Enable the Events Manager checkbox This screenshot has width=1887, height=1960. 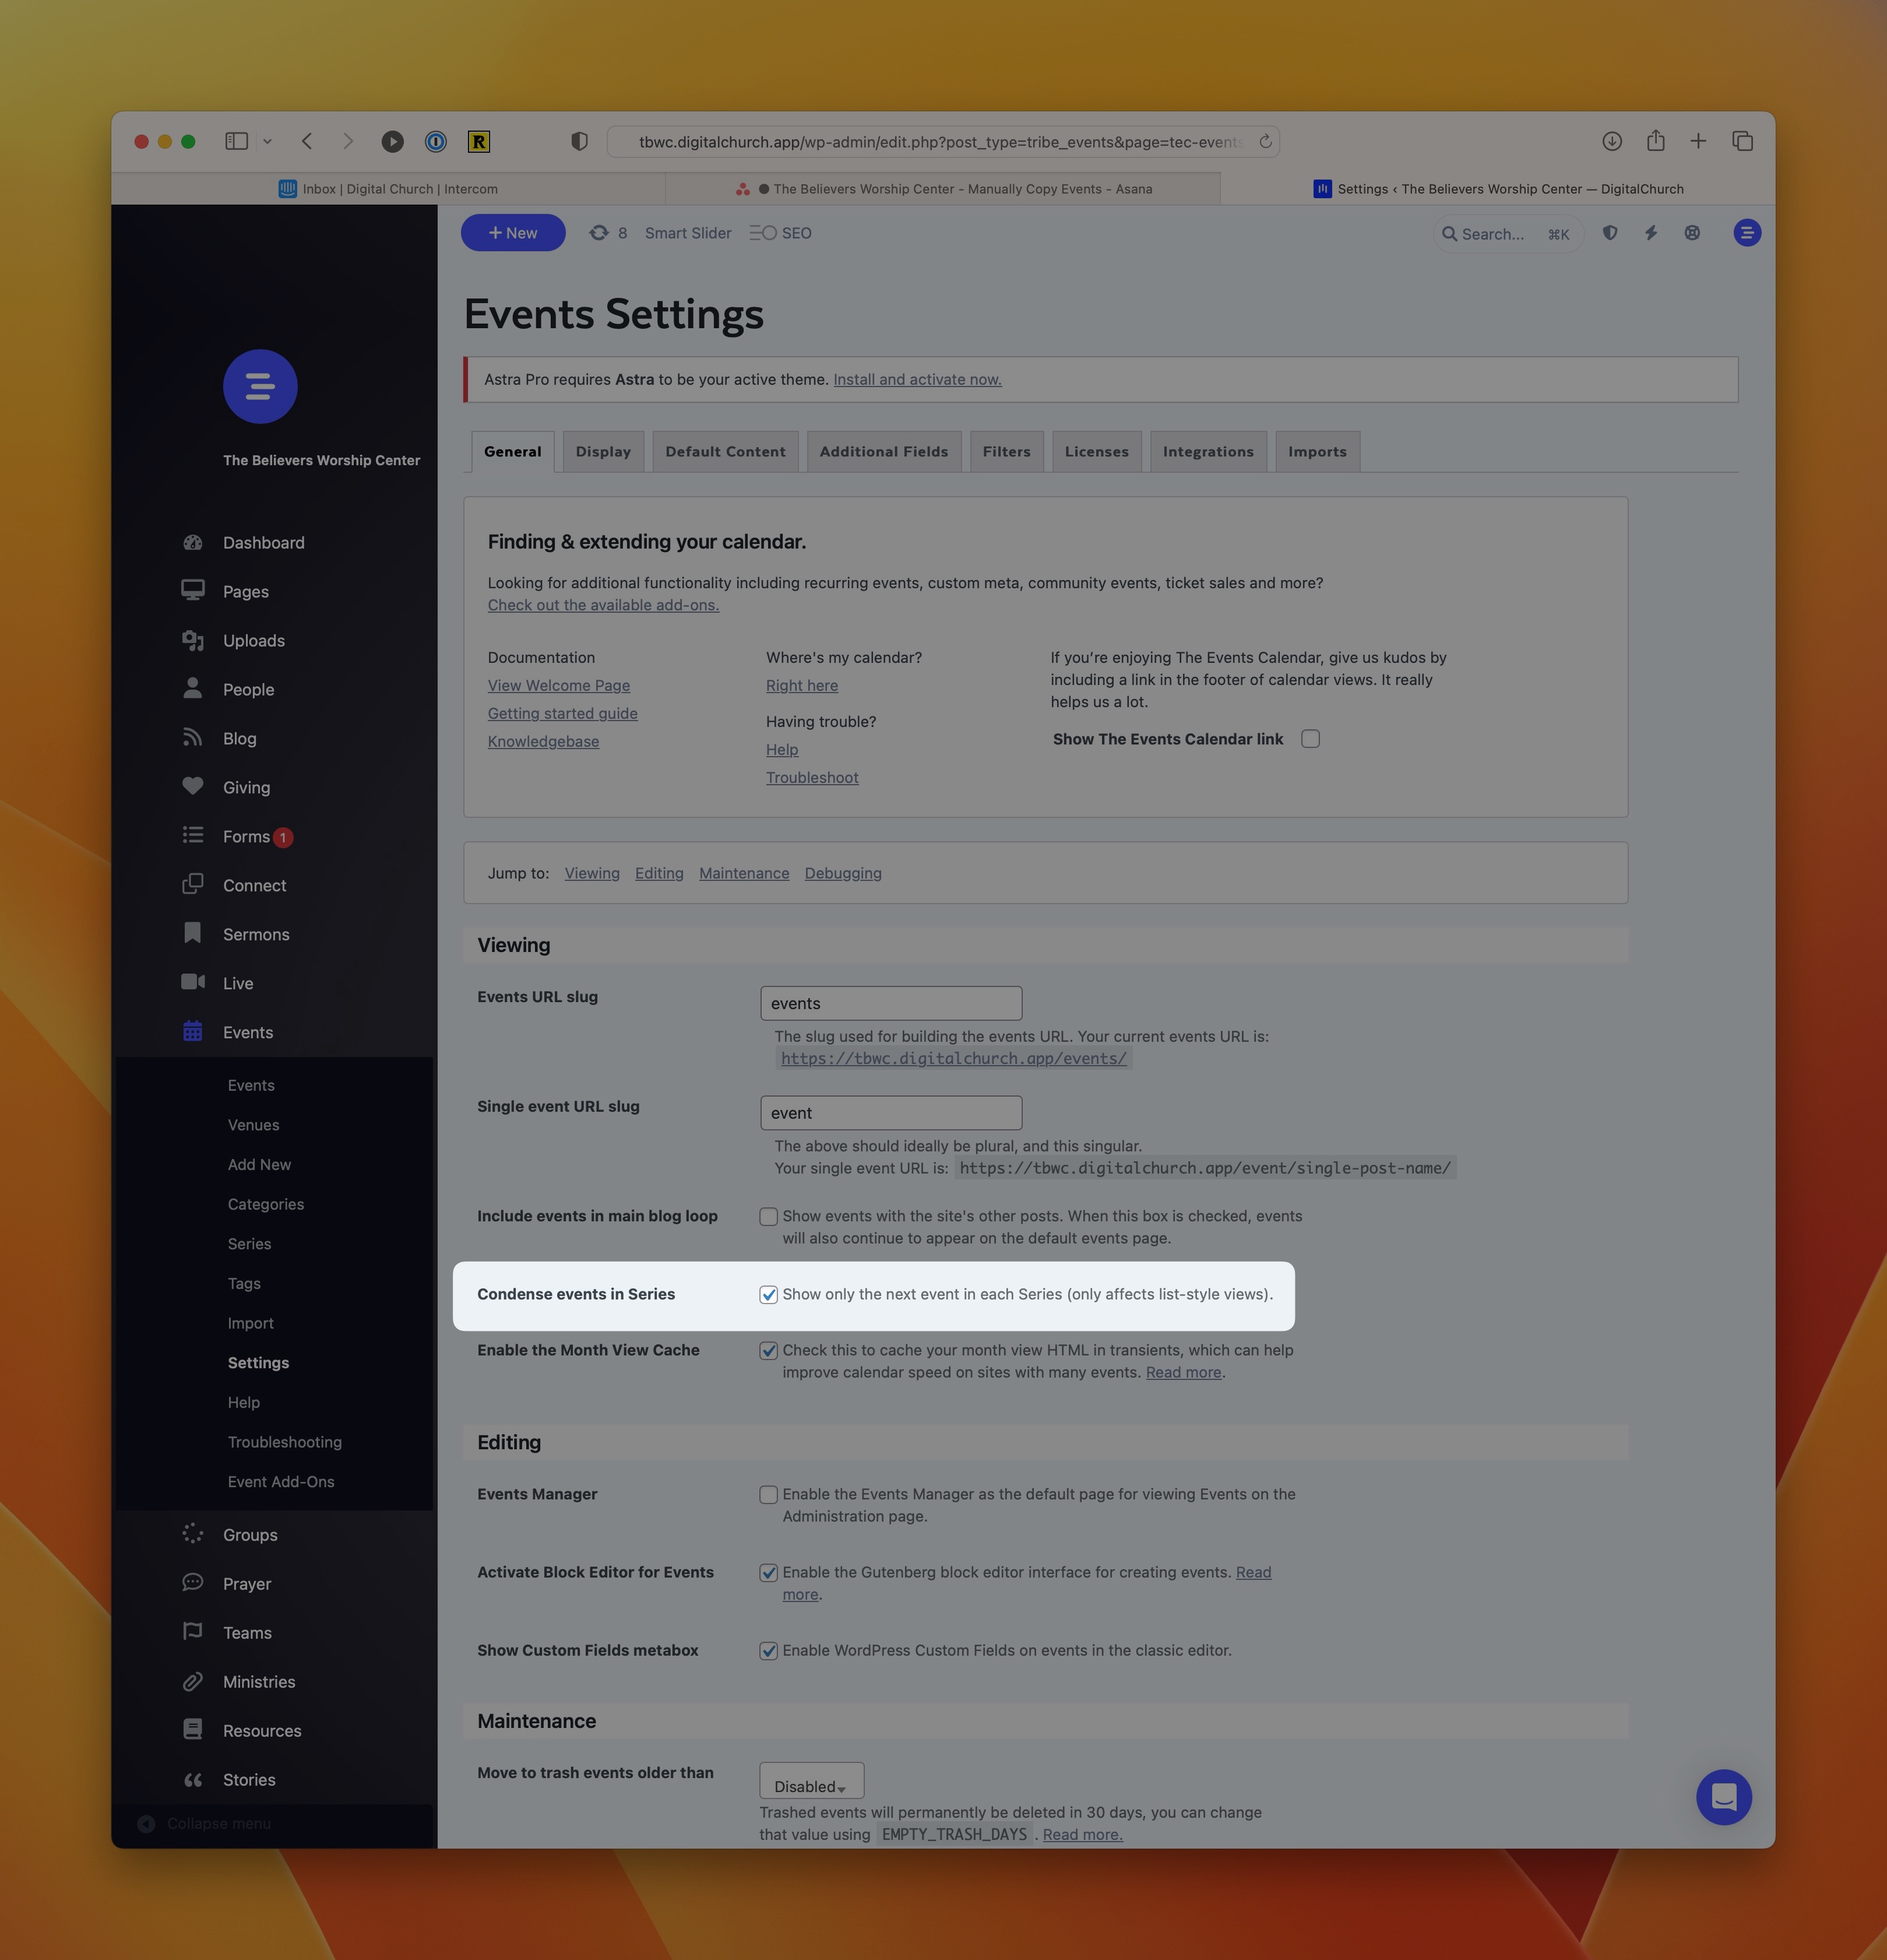tap(769, 1495)
